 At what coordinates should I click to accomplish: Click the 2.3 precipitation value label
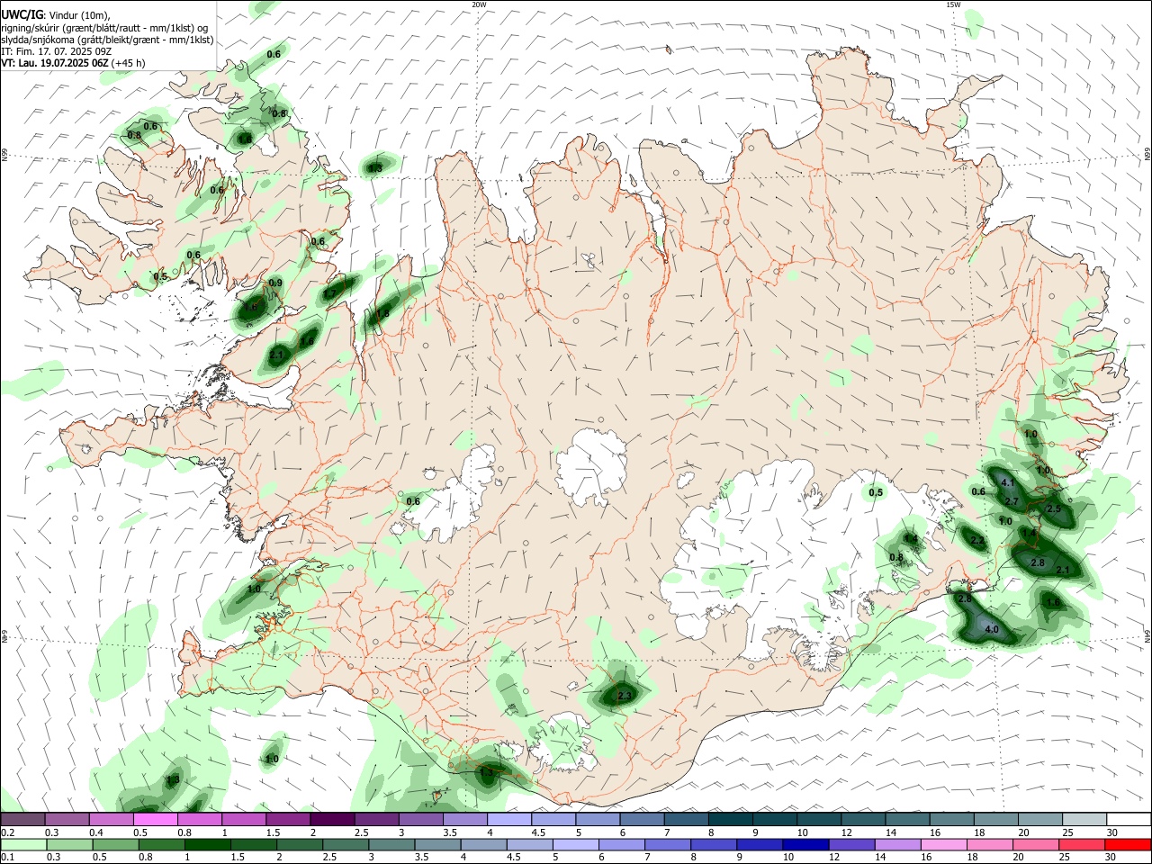[x=625, y=696]
